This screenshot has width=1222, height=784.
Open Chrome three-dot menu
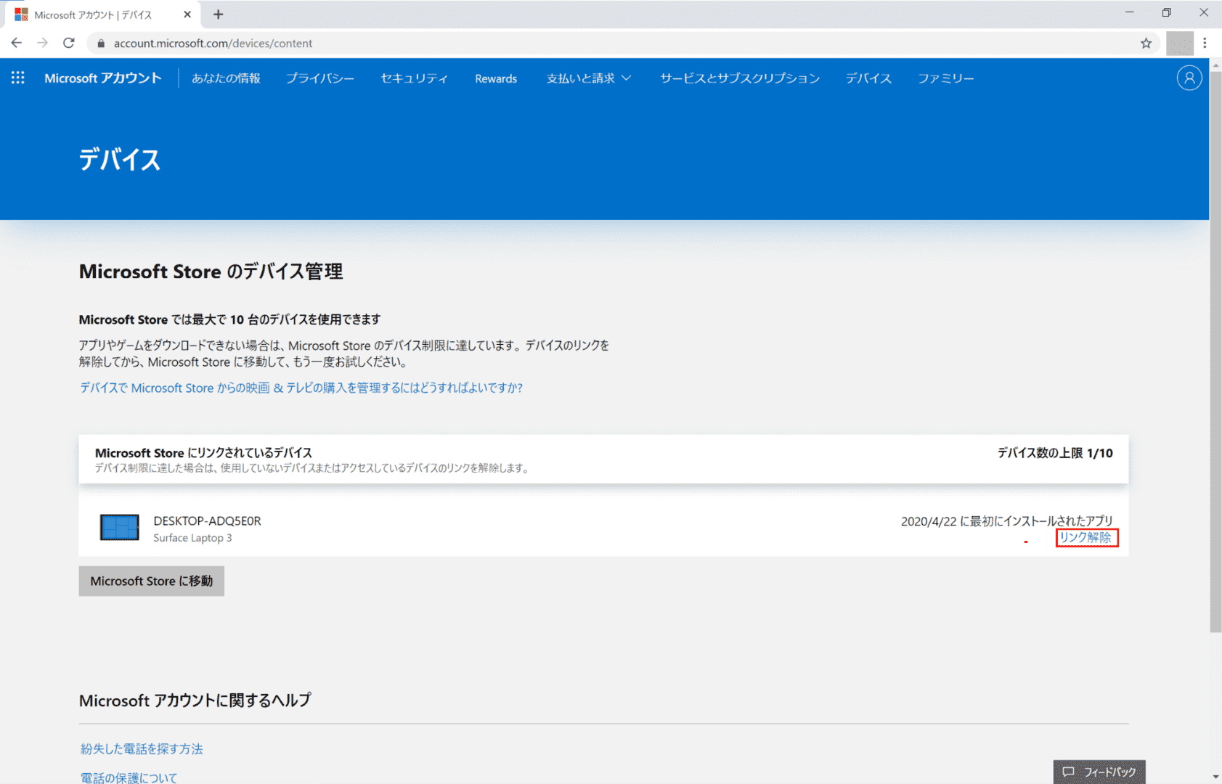(1205, 44)
